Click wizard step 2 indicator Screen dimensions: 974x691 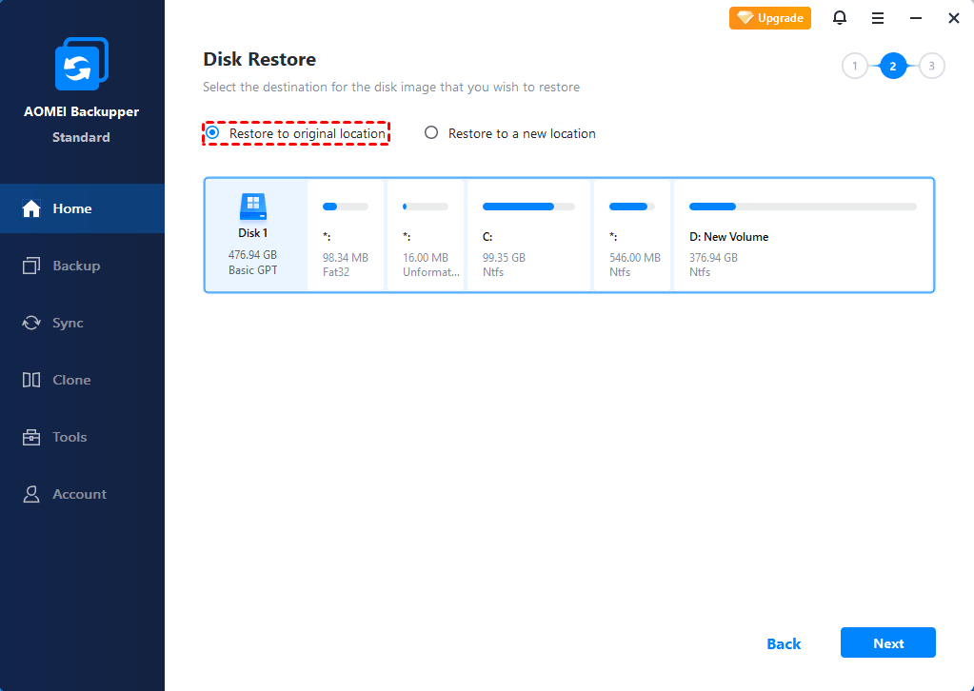point(893,66)
